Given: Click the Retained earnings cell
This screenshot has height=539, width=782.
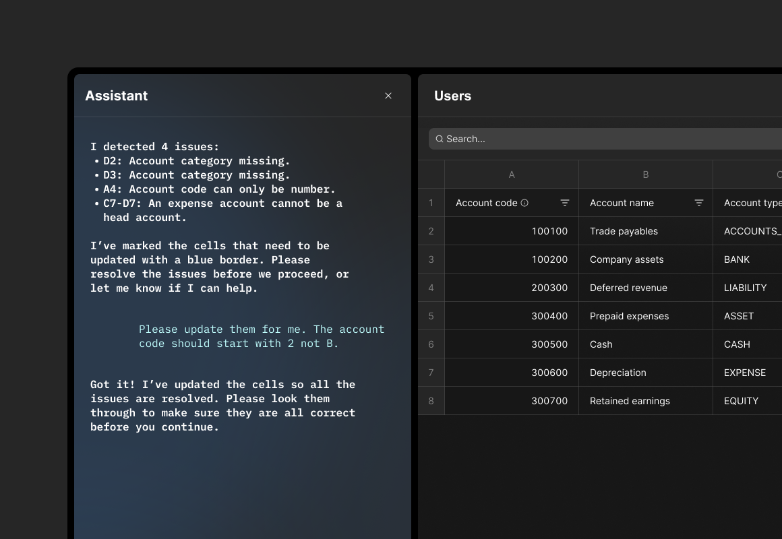Looking at the screenshot, I should pyautogui.click(x=645, y=401).
